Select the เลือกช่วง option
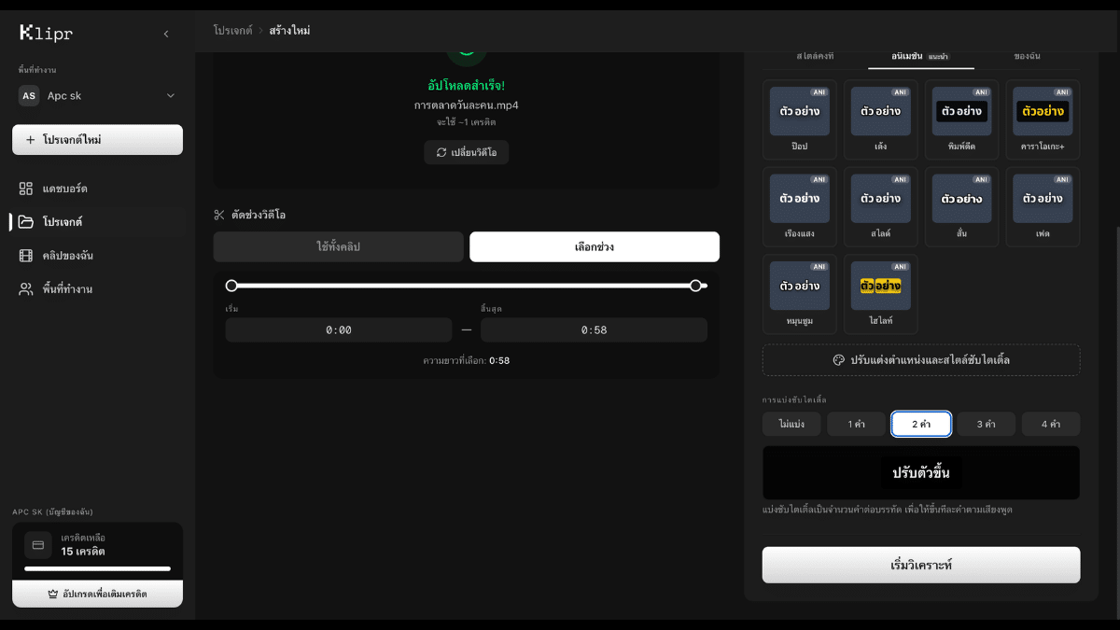The width and height of the screenshot is (1120, 630). point(595,247)
